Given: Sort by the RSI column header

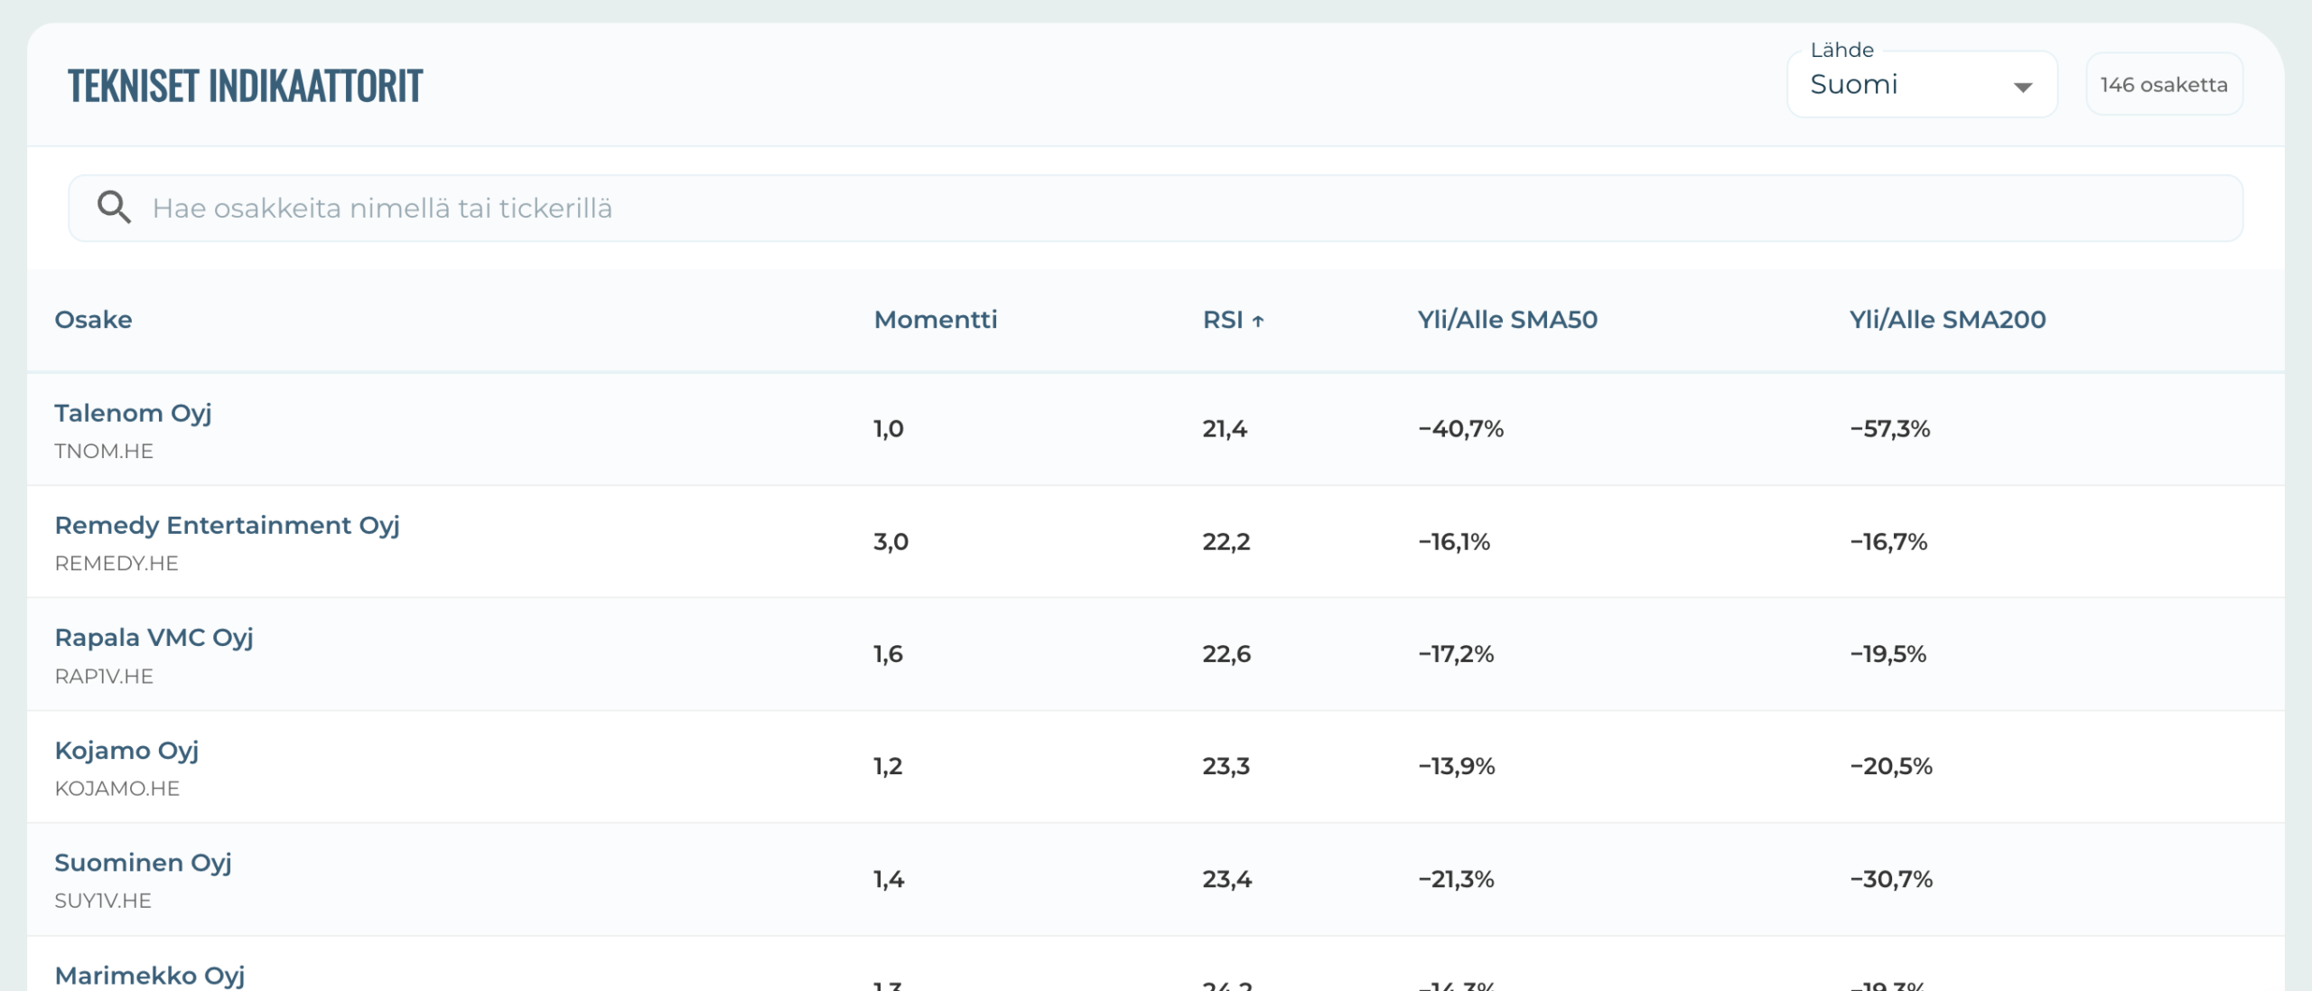Looking at the screenshot, I should [x=1223, y=320].
